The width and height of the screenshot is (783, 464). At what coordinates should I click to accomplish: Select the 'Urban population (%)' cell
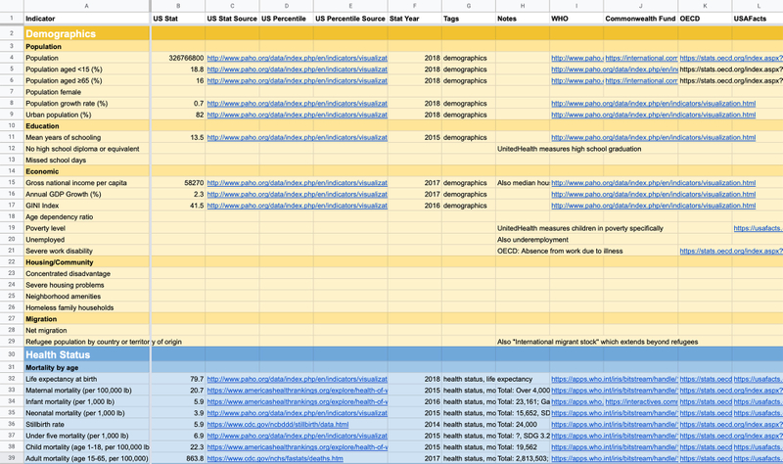[x=86, y=115]
